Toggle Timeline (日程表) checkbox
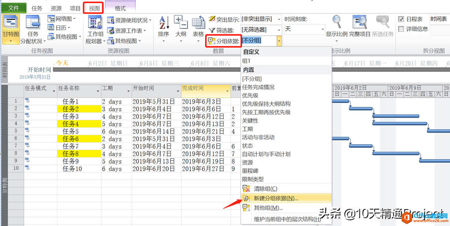The height and width of the screenshot is (226, 450). pos(401,19)
